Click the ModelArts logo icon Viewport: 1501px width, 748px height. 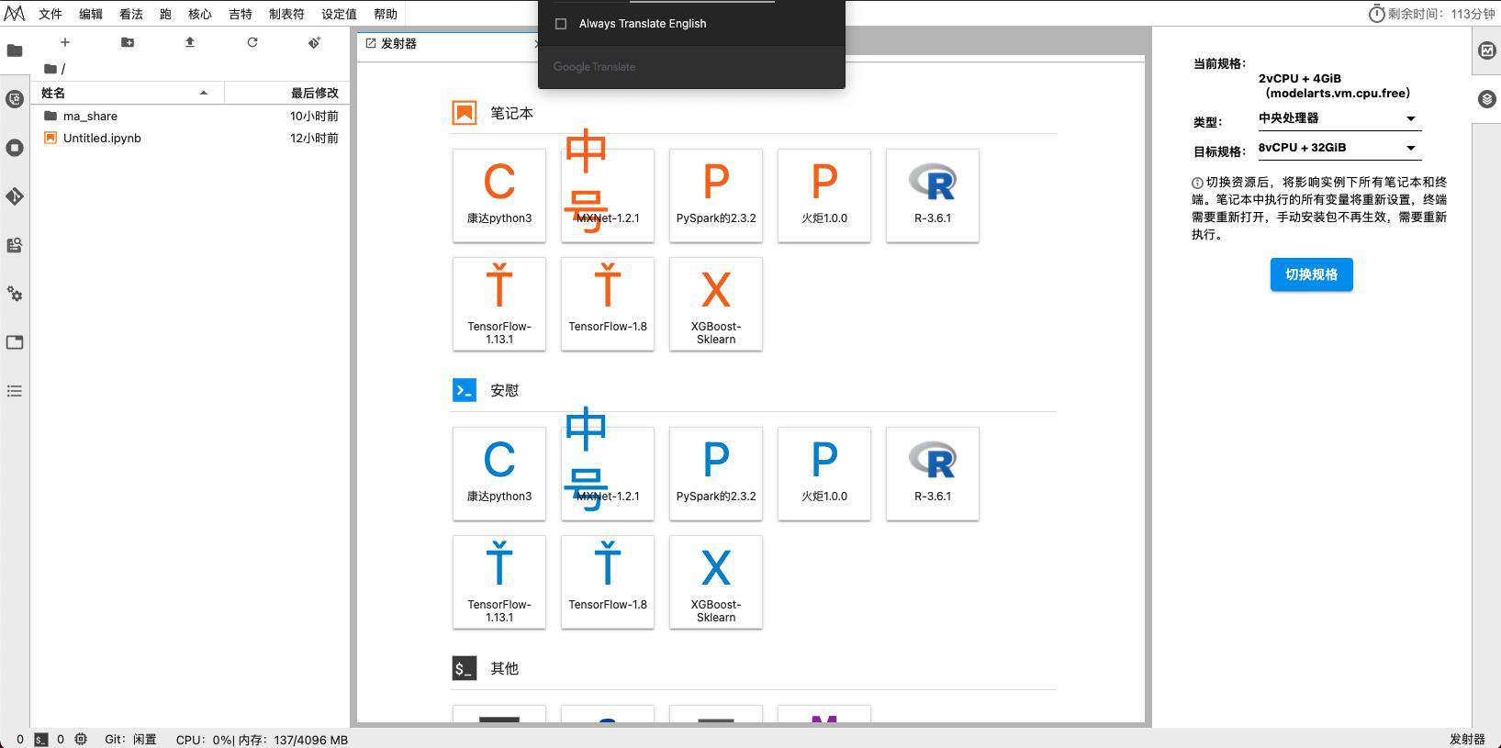coord(15,14)
